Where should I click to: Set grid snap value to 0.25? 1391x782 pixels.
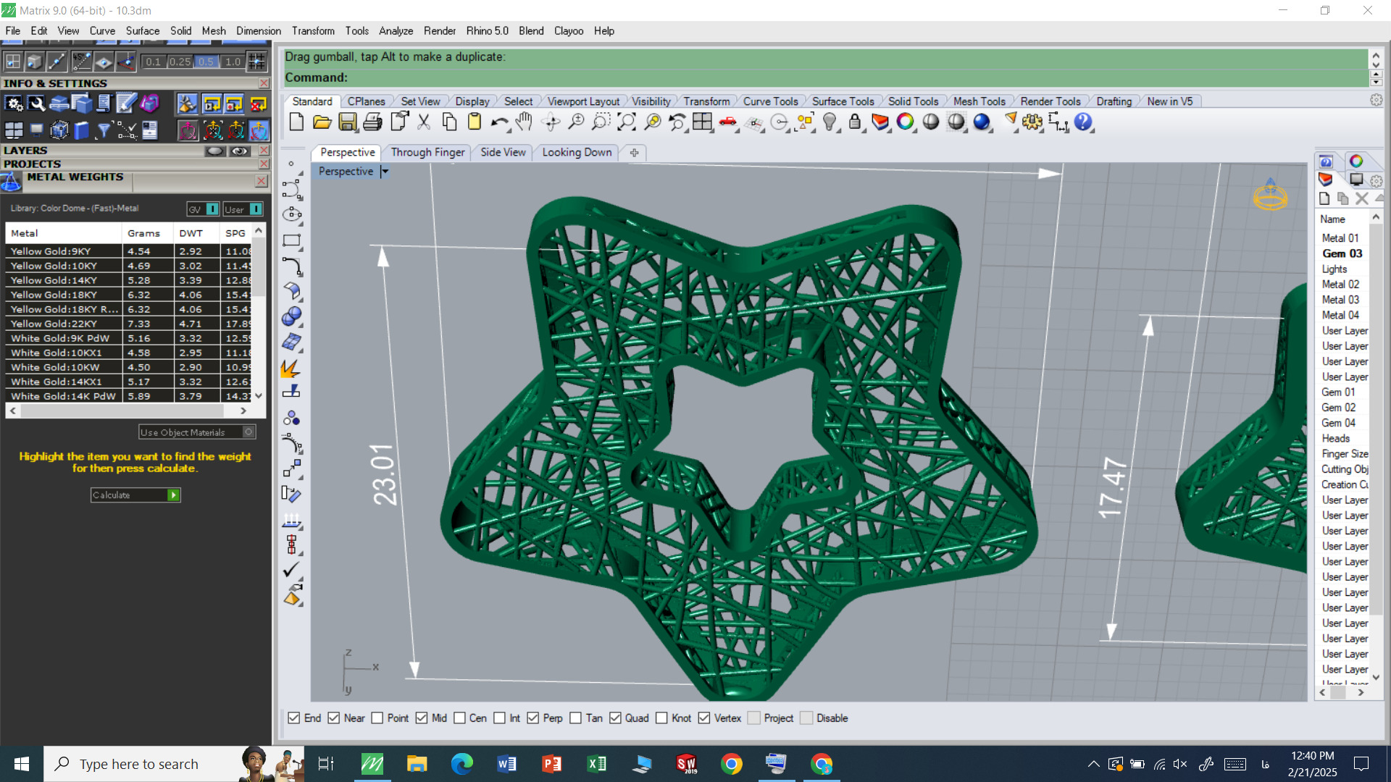click(180, 62)
